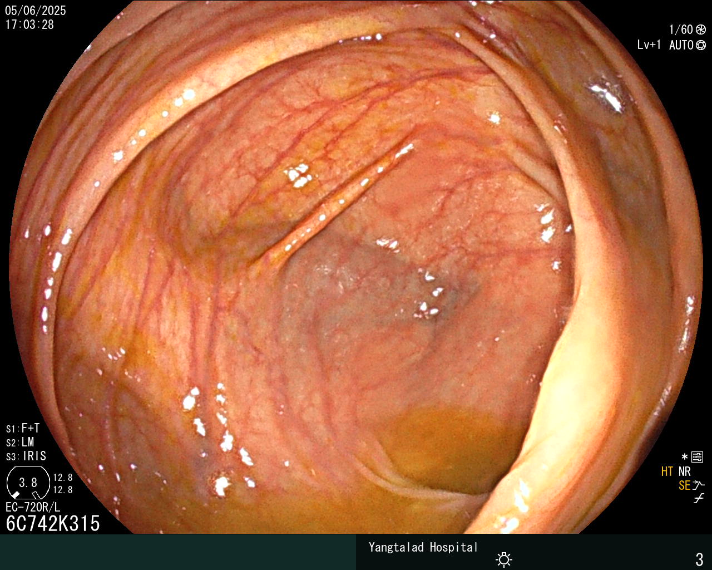Click the AUTO iris mode label
The image size is (712, 570).
pos(681,45)
